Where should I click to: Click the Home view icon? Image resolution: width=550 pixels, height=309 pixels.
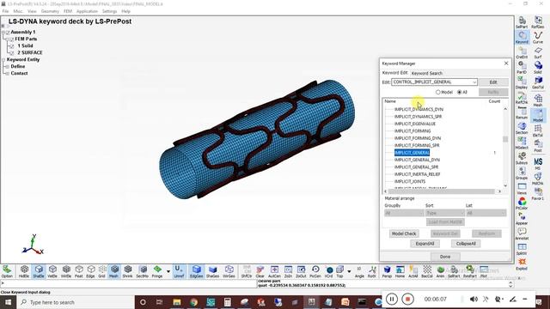click(x=400, y=271)
